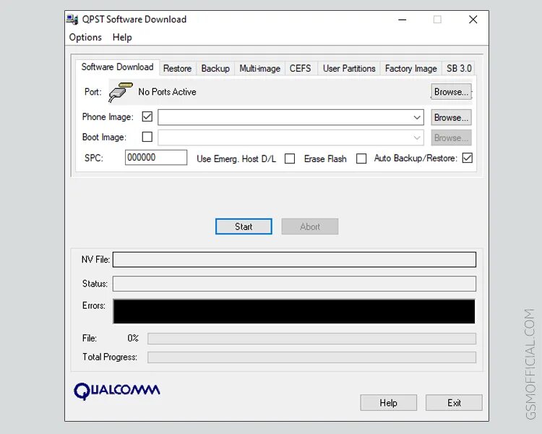Click the NV File field

click(295, 260)
